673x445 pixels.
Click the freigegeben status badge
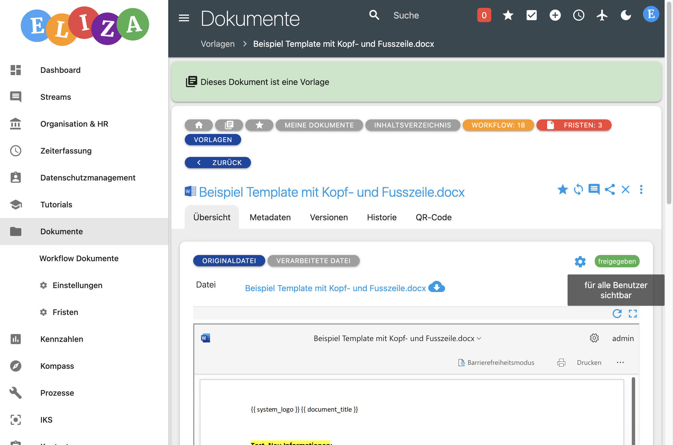[x=617, y=261]
